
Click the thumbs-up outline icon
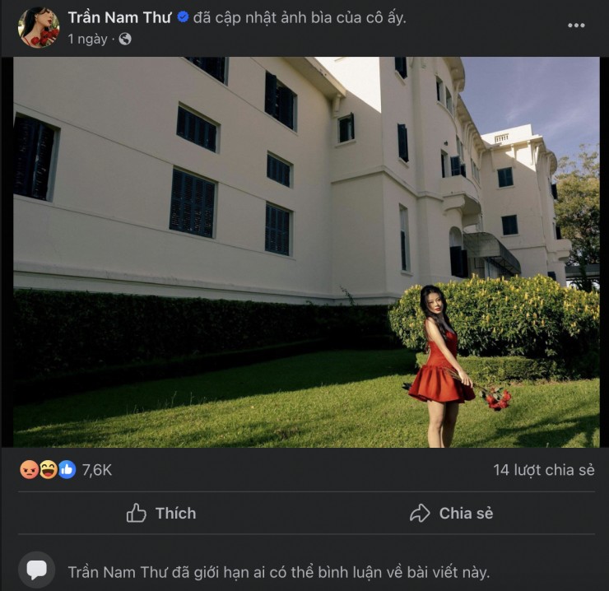[136, 513]
